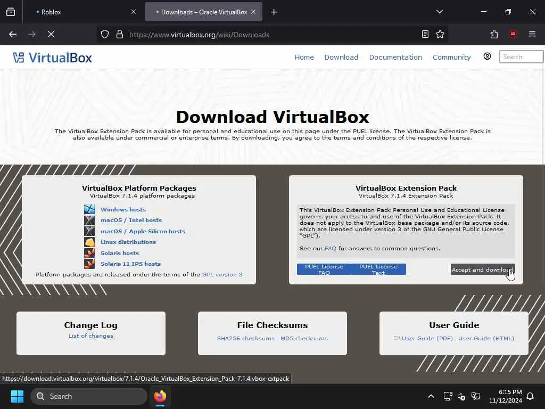Open the User Guide (HTML) link
Viewport: 545px width, 409px height.
click(486, 338)
